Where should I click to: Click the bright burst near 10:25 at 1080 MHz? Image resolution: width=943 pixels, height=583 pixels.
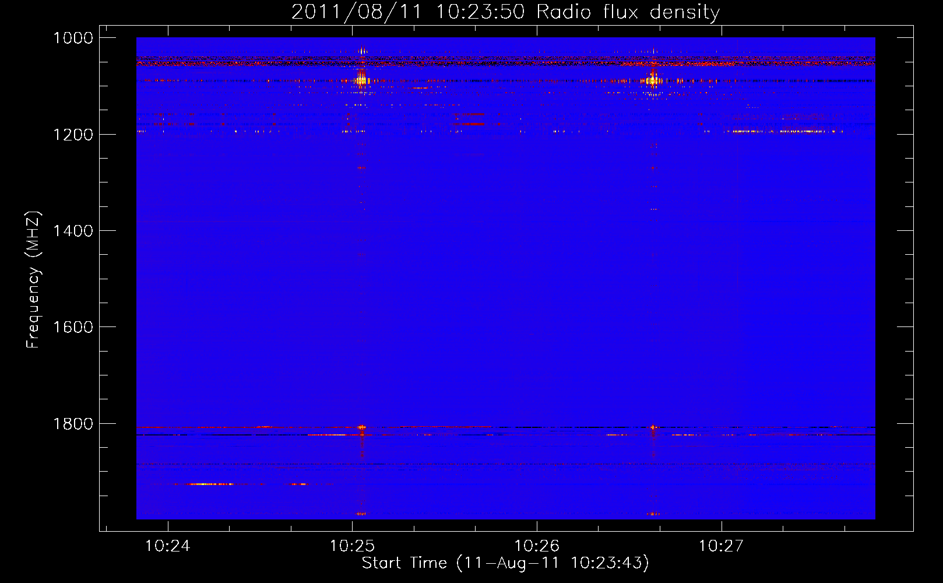click(362, 78)
